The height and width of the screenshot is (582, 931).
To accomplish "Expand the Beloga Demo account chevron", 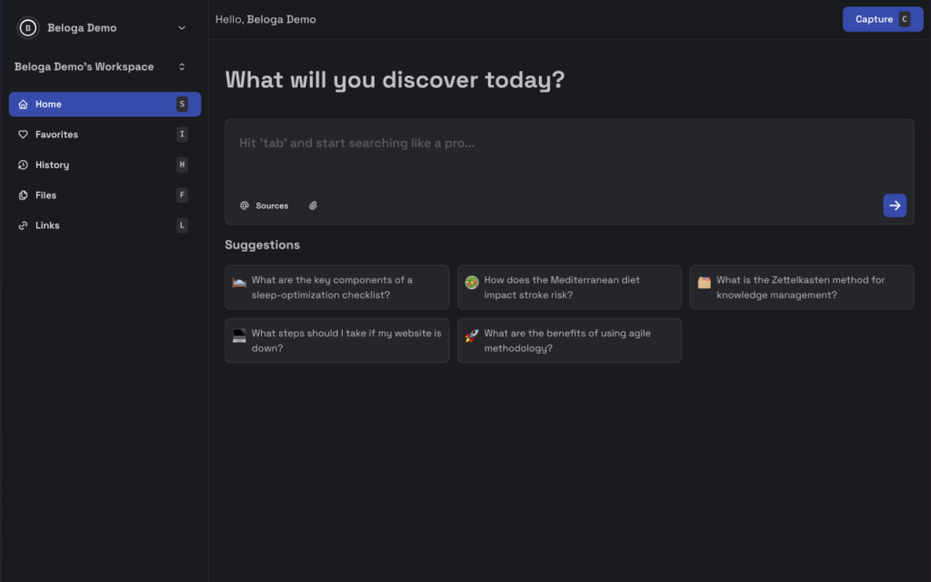I will [x=181, y=27].
